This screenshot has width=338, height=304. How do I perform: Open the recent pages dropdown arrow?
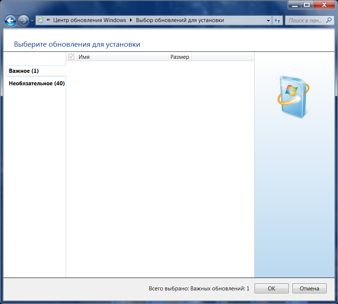[x=32, y=21]
